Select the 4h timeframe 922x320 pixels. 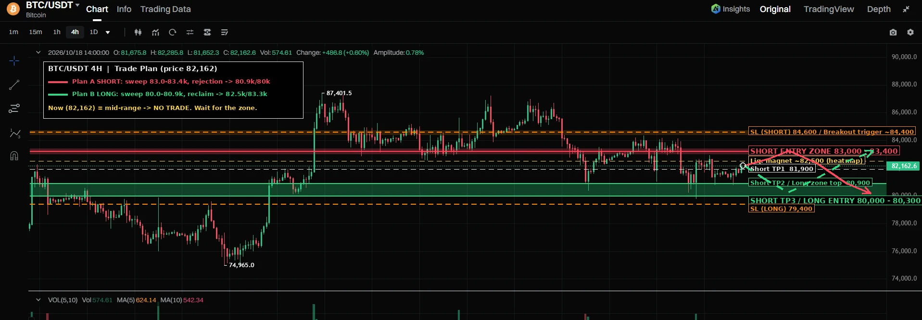[x=75, y=32]
